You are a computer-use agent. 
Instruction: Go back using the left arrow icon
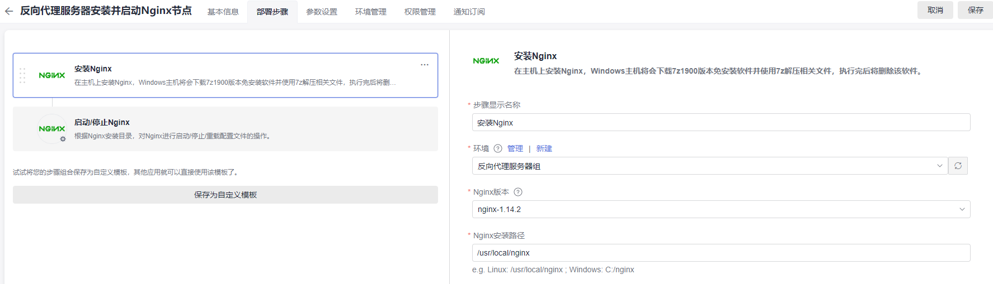(9, 11)
